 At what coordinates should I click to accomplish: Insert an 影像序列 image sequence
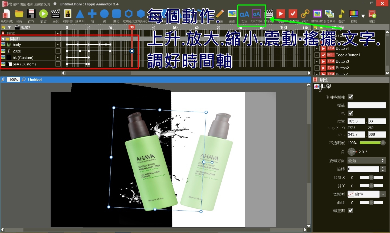(329, 14)
